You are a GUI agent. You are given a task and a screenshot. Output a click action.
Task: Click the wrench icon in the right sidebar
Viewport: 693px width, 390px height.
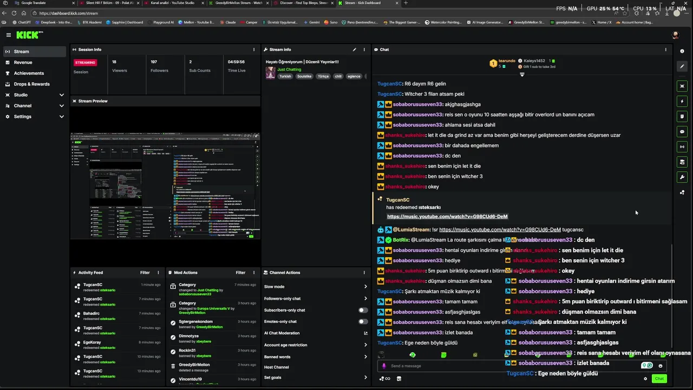click(x=682, y=177)
